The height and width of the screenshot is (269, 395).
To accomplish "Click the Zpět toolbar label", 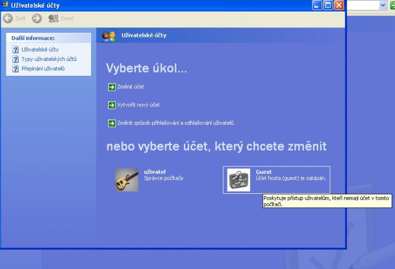I will (20, 19).
